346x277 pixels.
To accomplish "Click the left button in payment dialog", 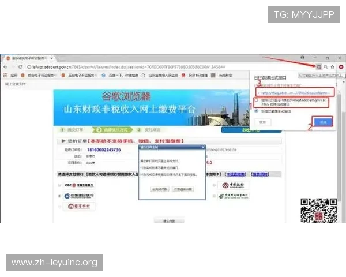I will point(160,189).
